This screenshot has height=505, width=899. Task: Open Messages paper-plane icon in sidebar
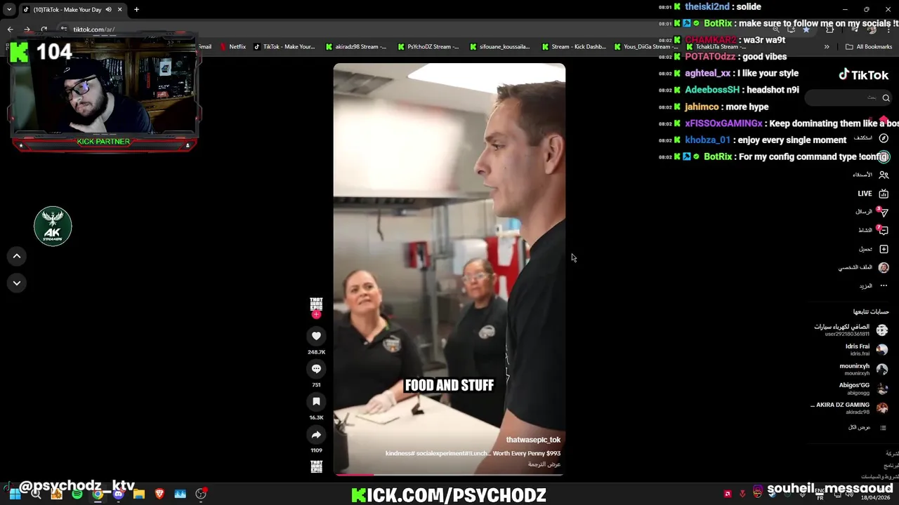pos(884,212)
